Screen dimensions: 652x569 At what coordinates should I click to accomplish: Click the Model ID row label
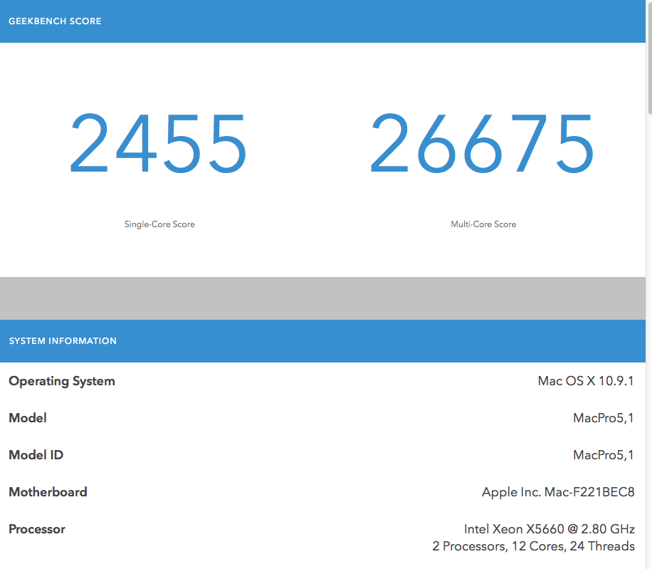tap(36, 455)
